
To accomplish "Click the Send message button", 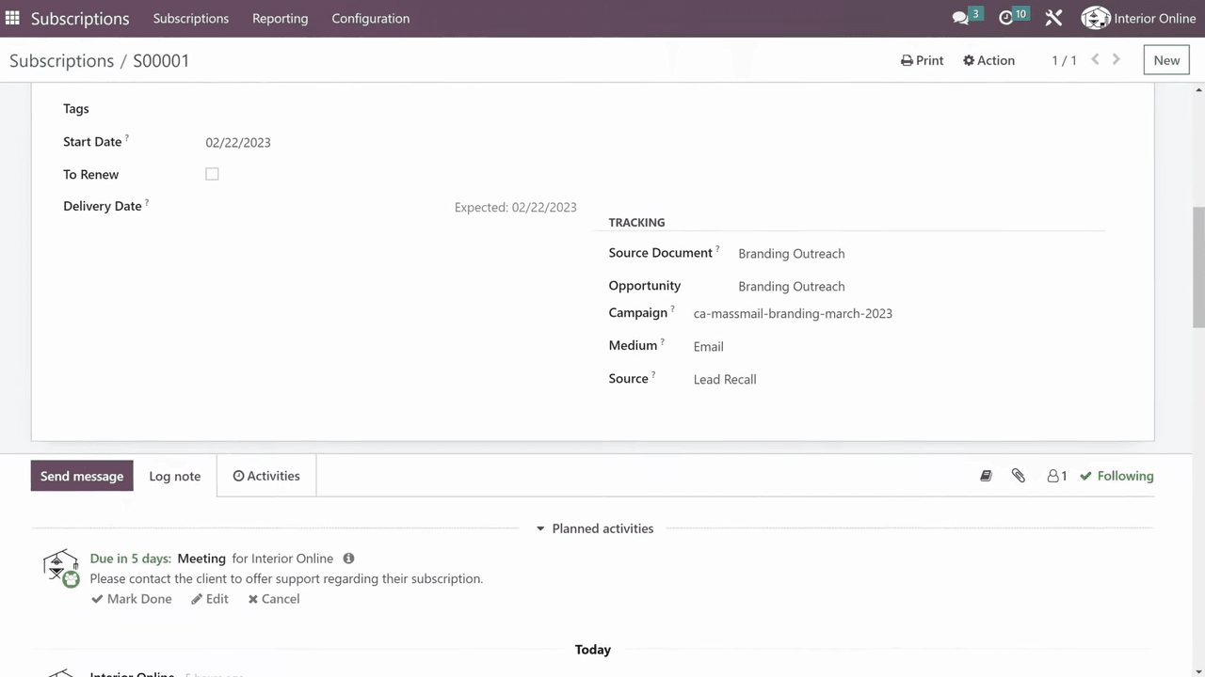I will coord(82,476).
